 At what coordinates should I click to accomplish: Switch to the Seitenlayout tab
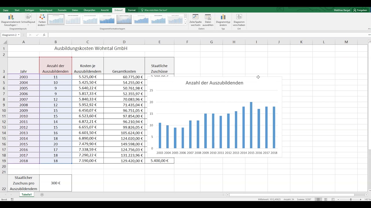(x=46, y=10)
